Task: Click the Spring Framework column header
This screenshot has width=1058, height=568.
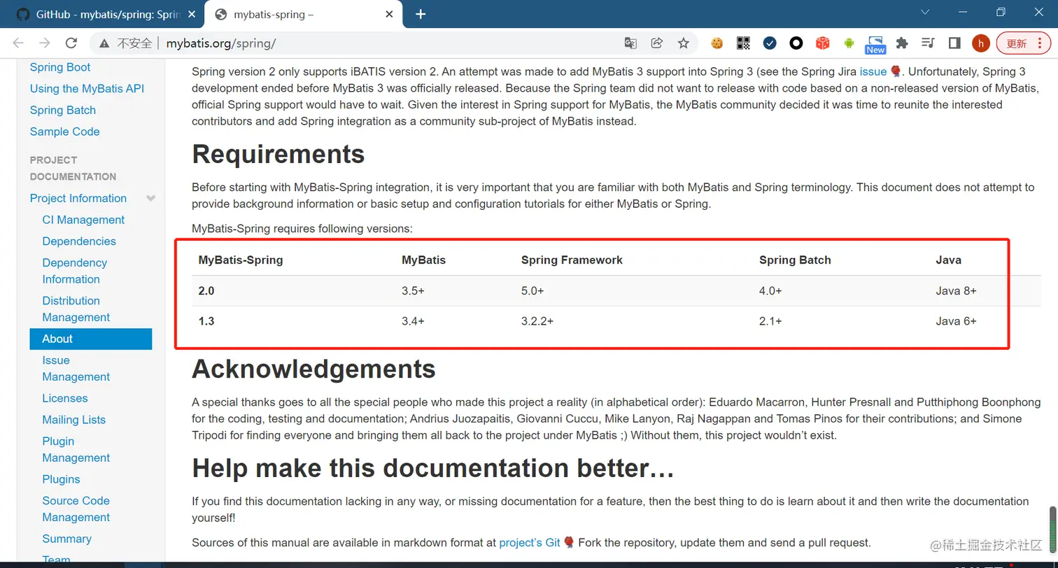Action: point(572,260)
